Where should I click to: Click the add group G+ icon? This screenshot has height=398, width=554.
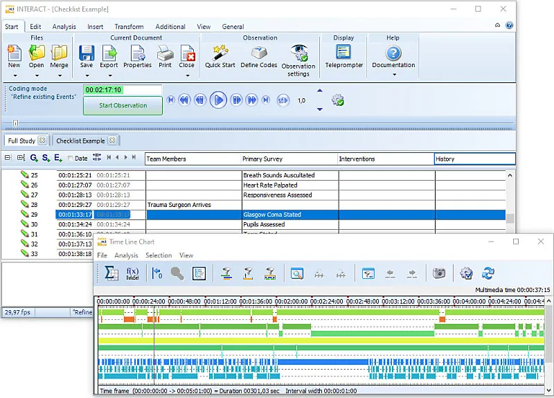coord(34,158)
